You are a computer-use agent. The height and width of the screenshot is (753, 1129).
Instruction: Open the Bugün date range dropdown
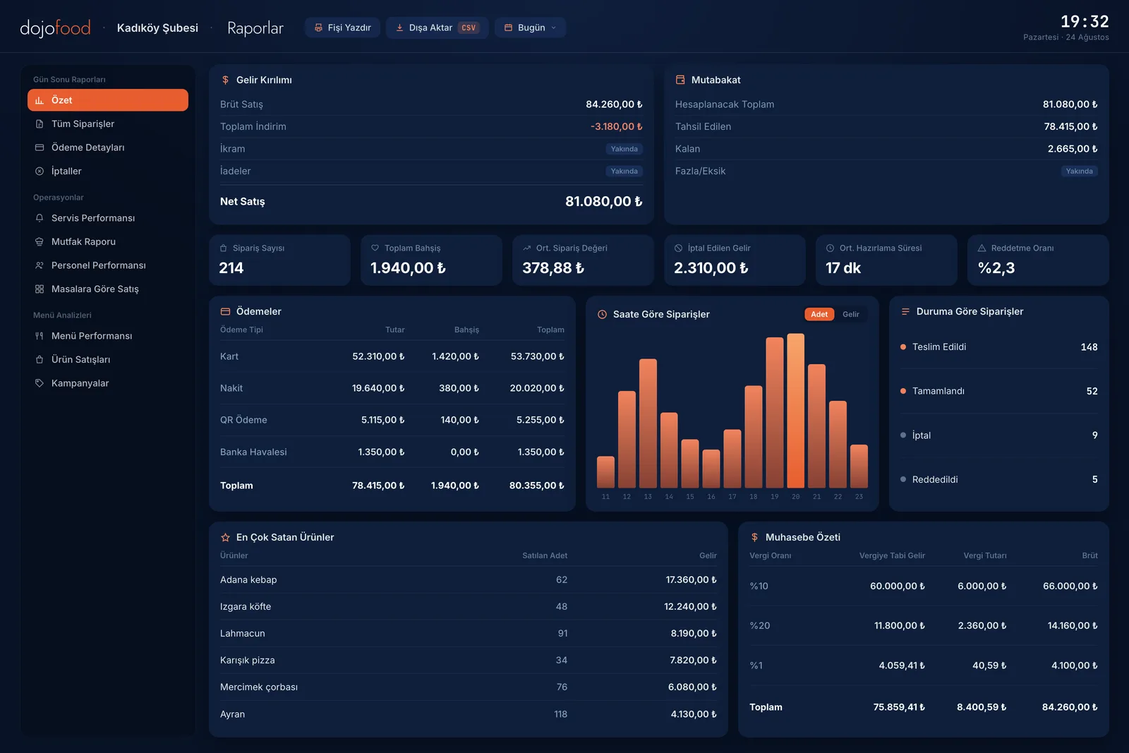[531, 28]
